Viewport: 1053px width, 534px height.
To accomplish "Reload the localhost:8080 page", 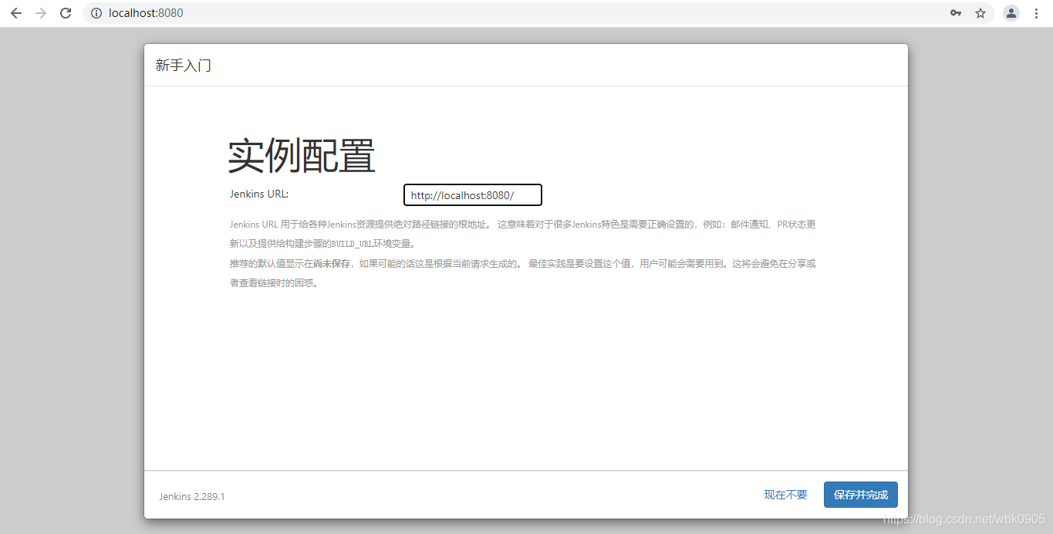I will tap(66, 13).
